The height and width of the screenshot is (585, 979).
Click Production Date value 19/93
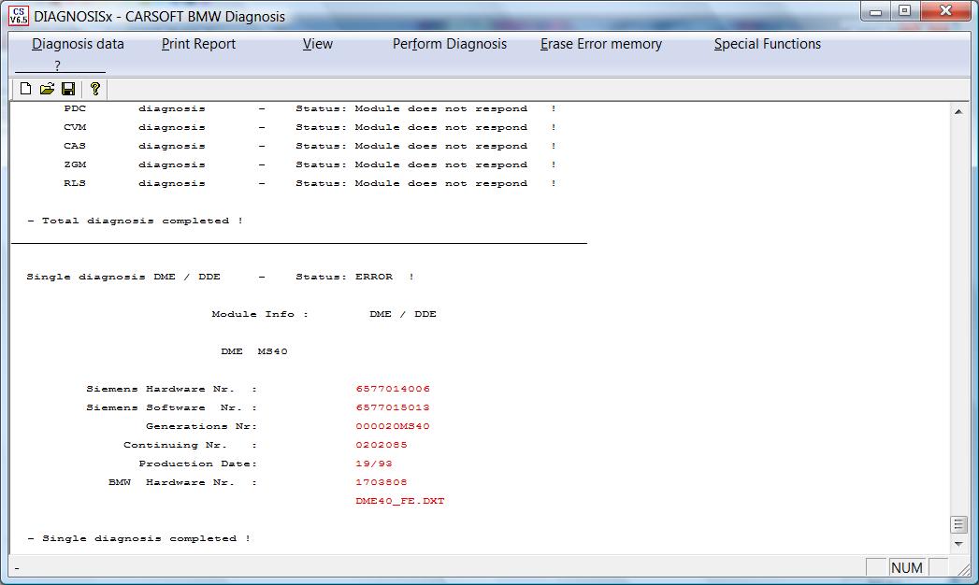(x=374, y=464)
